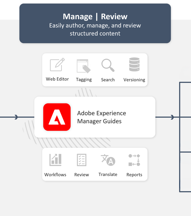Viewport: 191px width, 216px height.
Task: Click the Reports shapes flow icon
Action: tap(134, 160)
